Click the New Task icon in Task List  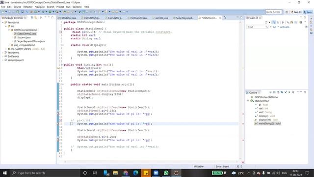point(266,22)
